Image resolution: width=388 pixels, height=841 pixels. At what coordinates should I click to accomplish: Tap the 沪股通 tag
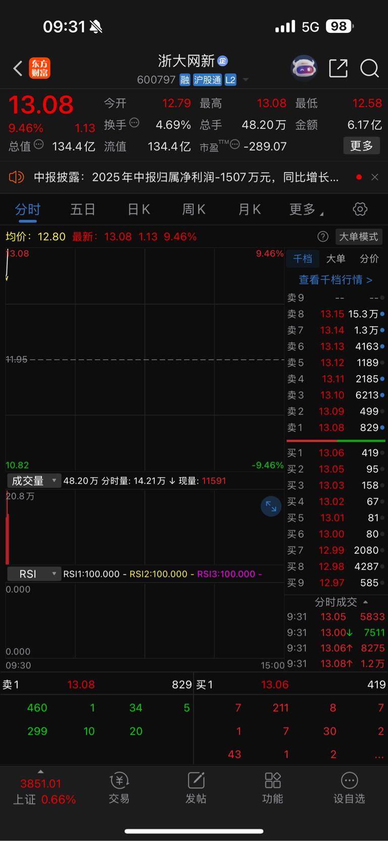pyautogui.click(x=208, y=80)
